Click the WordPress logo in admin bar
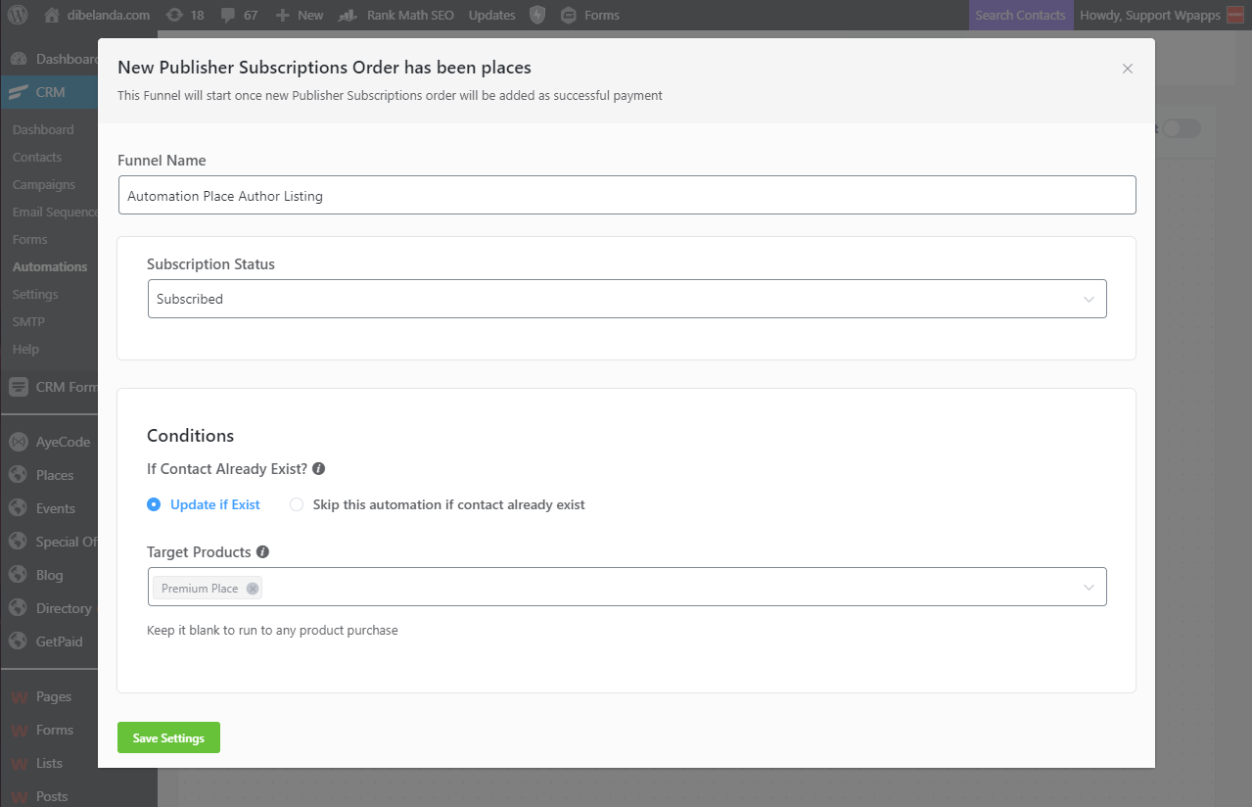The height and width of the screenshot is (807, 1252). point(18,15)
